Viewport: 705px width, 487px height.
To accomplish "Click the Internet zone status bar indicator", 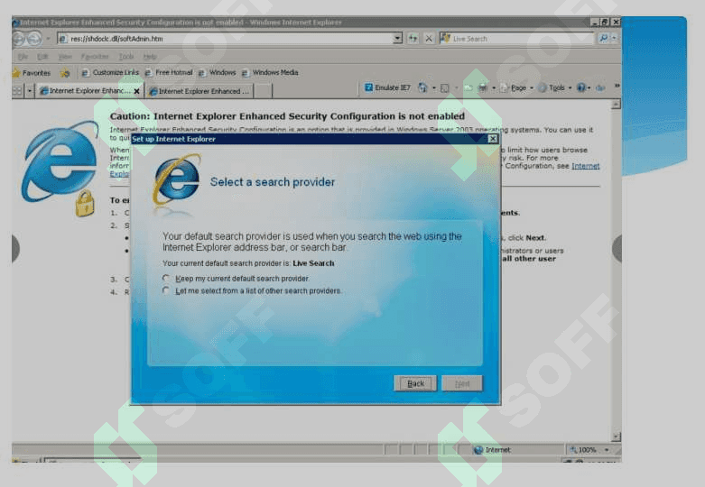I will point(492,450).
